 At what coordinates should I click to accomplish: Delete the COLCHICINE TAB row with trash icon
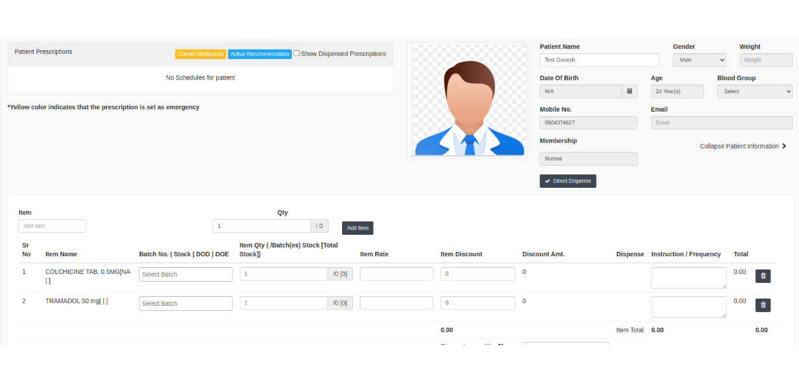pos(763,276)
